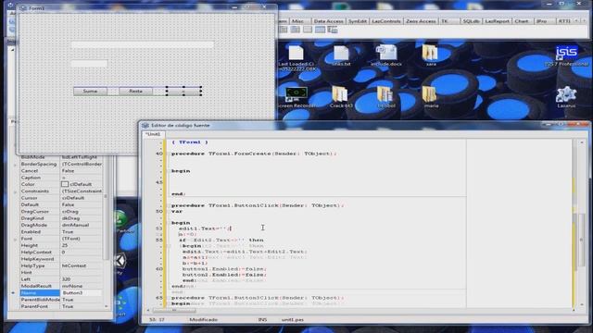
Task: Open the include.docx desktop document
Action: (386, 55)
